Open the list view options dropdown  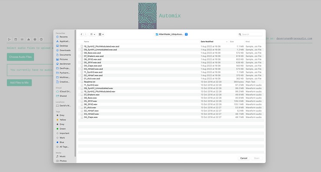click(93, 34)
